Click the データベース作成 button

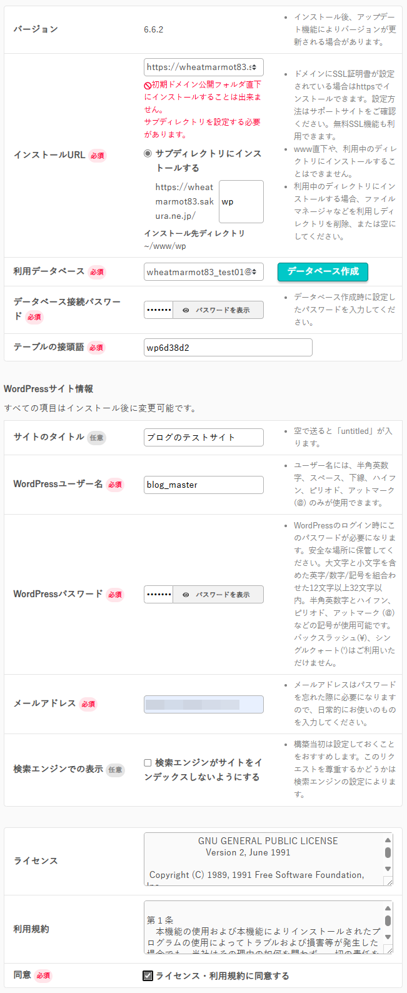click(x=323, y=271)
